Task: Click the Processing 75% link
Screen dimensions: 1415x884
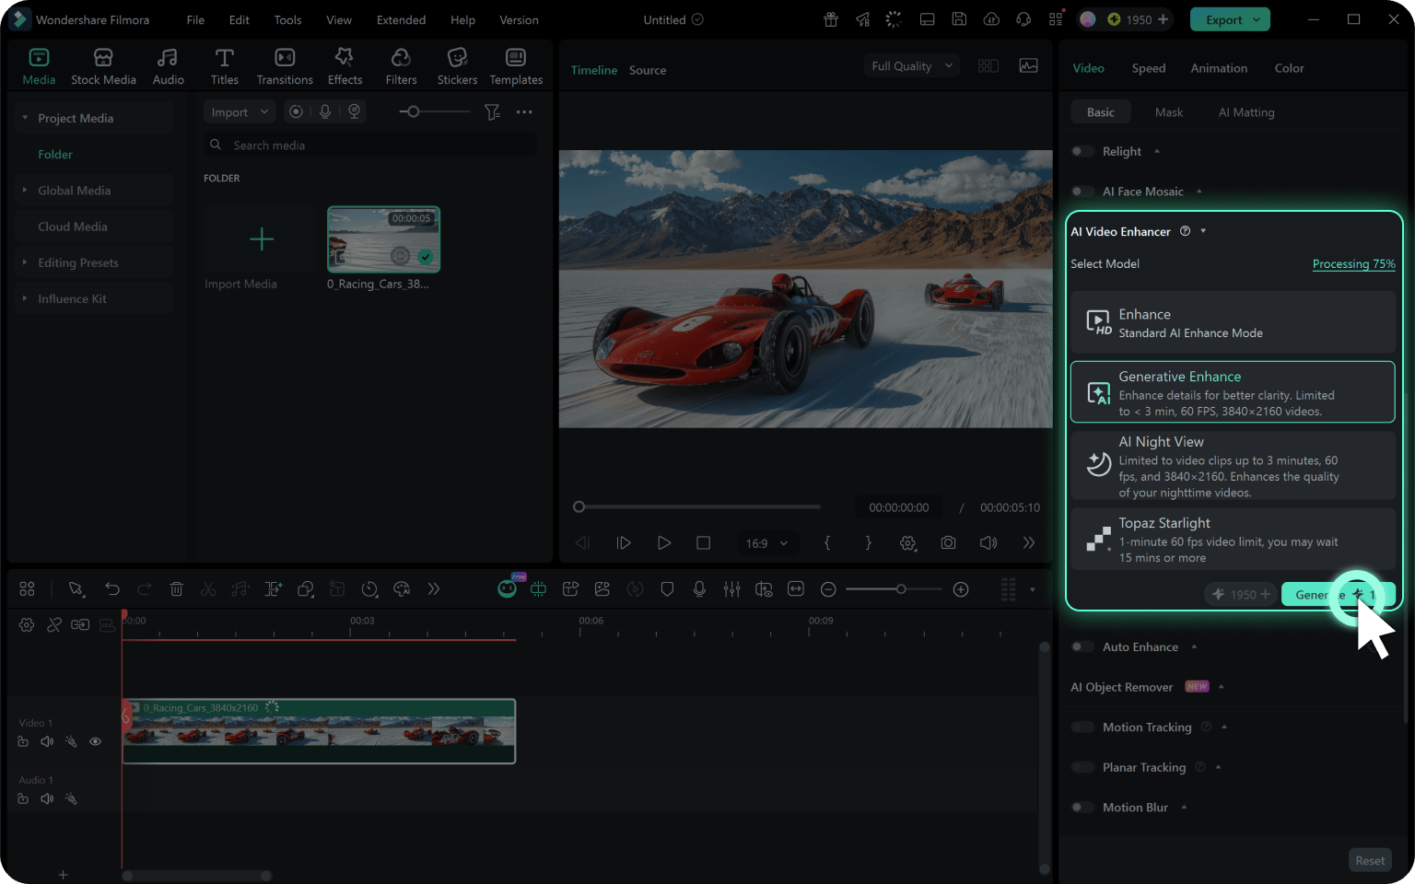Action: 1353,263
